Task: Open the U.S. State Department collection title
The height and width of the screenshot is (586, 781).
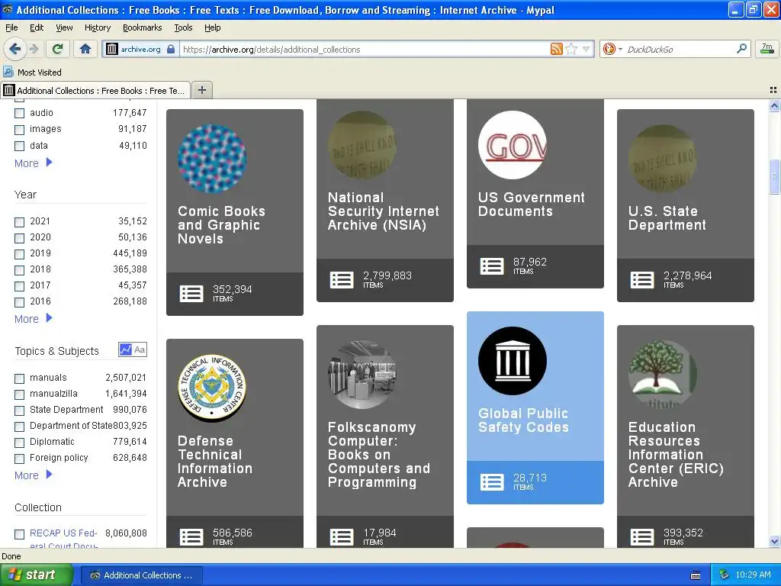Action: tap(667, 217)
